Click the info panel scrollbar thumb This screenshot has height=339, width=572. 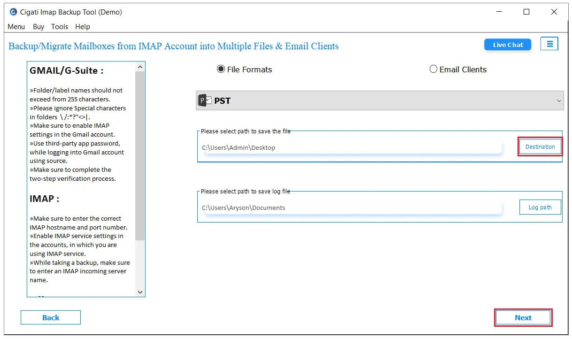(x=140, y=156)
